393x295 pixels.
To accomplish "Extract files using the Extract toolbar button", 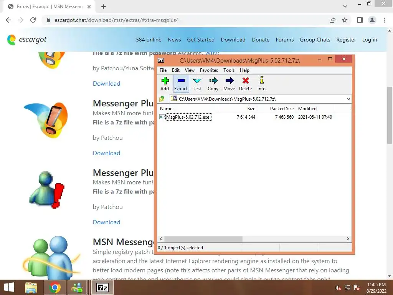I will click(x=181, y=84).
